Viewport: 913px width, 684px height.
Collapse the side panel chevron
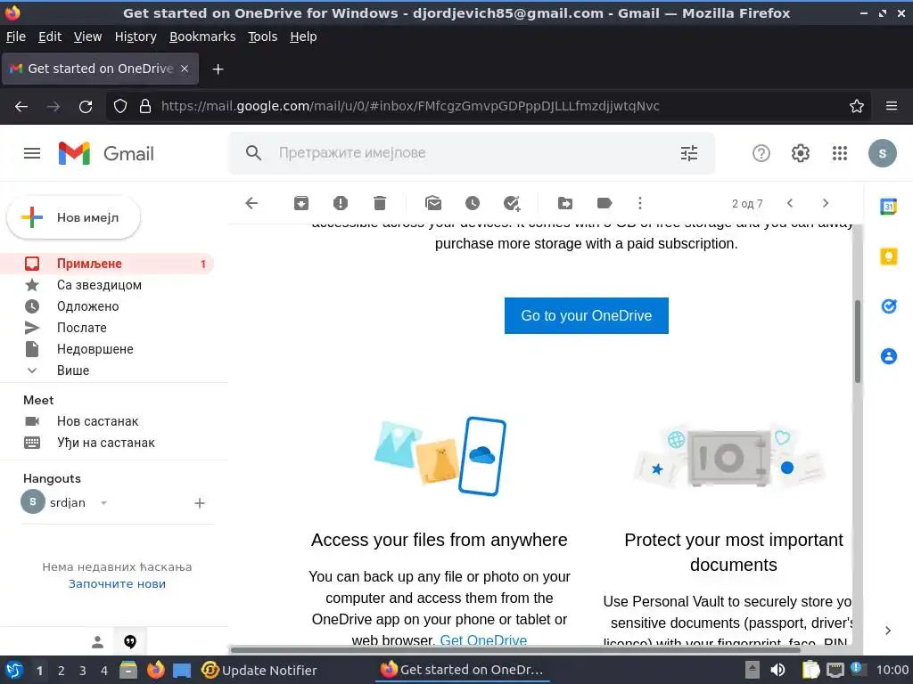click(888, 631)
